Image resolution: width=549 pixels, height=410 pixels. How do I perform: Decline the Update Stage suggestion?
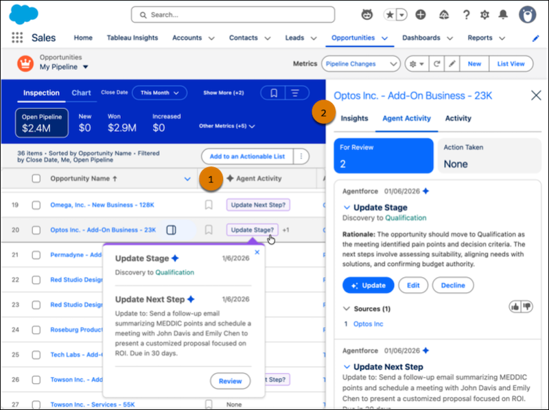453,285
